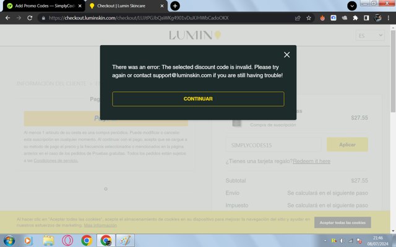Click Aceptar todas las cookies
This screenshot has width=396, height=247.
tap(342, 222)
